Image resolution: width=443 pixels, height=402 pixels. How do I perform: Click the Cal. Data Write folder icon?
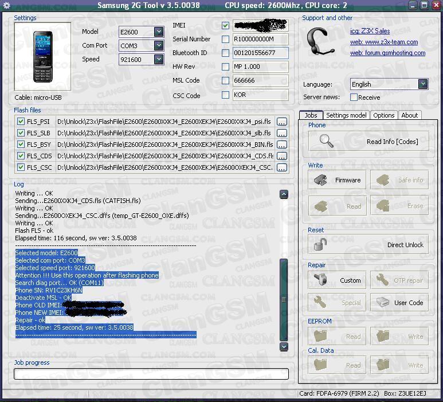[383, 365]
